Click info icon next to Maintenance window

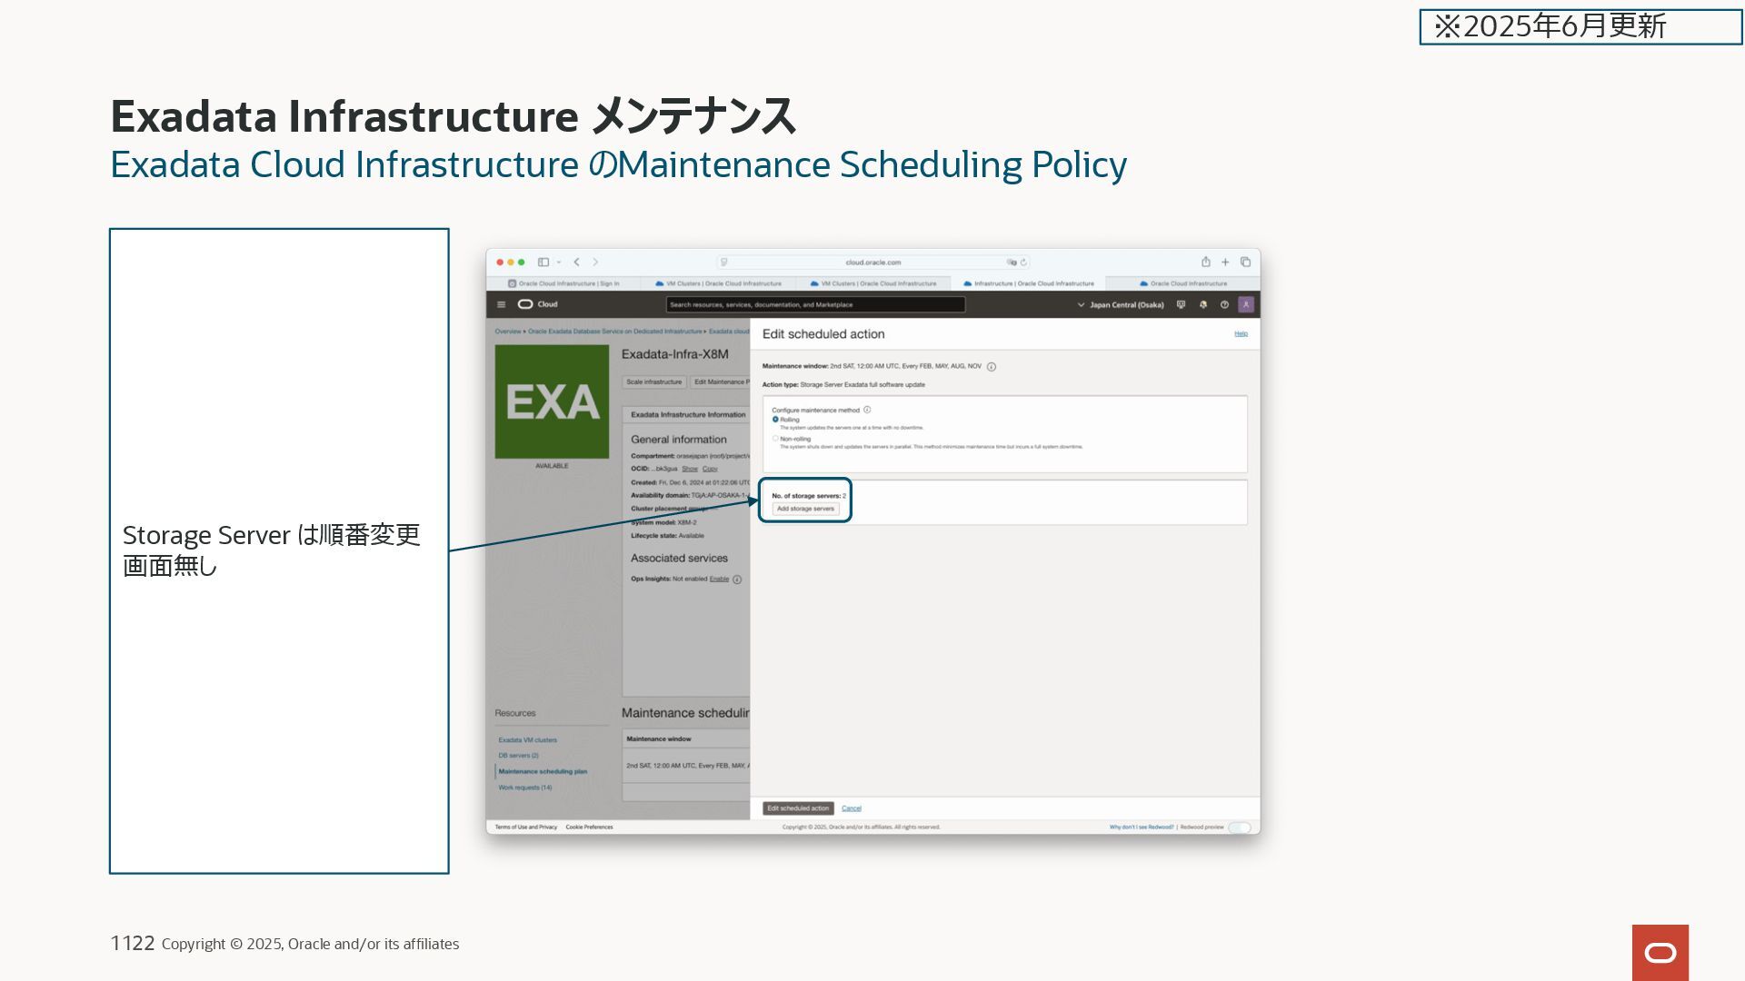coord(992,367)
